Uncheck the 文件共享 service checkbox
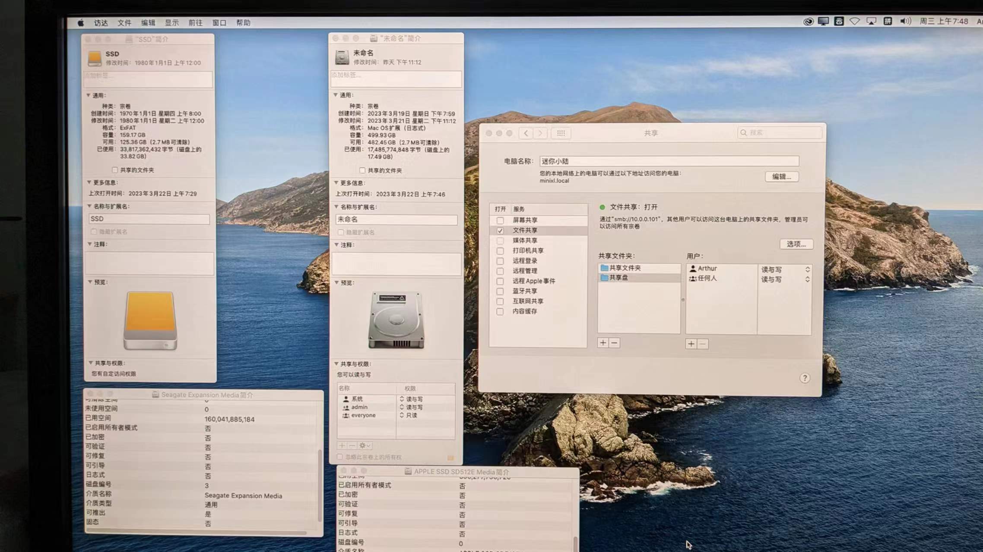Viewport: 983px width, 552px height. (500, 231)
